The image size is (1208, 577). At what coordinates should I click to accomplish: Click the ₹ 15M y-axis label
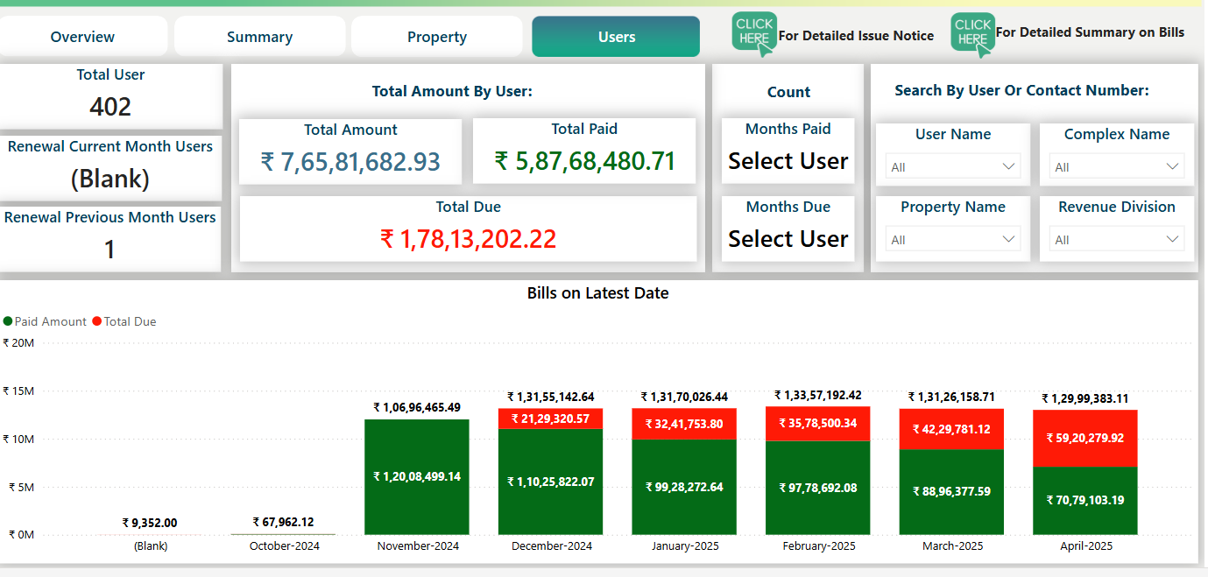18,391
